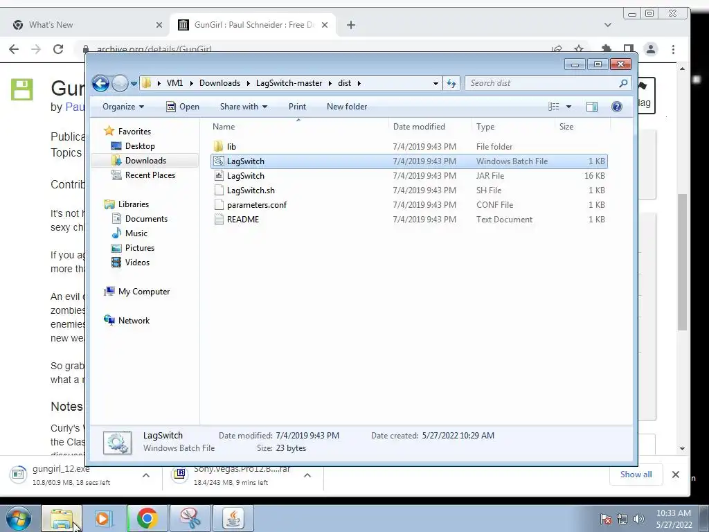709x532 pixels.
Task: Click the Chrome profile avatar icon
Action: coord(651,49)
